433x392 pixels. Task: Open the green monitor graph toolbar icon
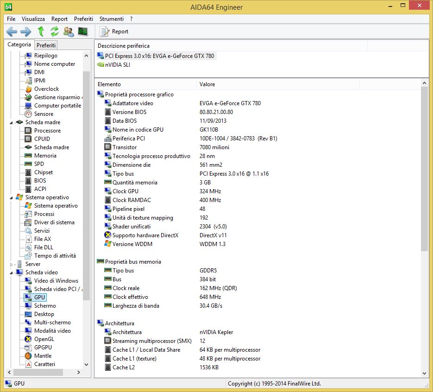[x=83, y=32]
